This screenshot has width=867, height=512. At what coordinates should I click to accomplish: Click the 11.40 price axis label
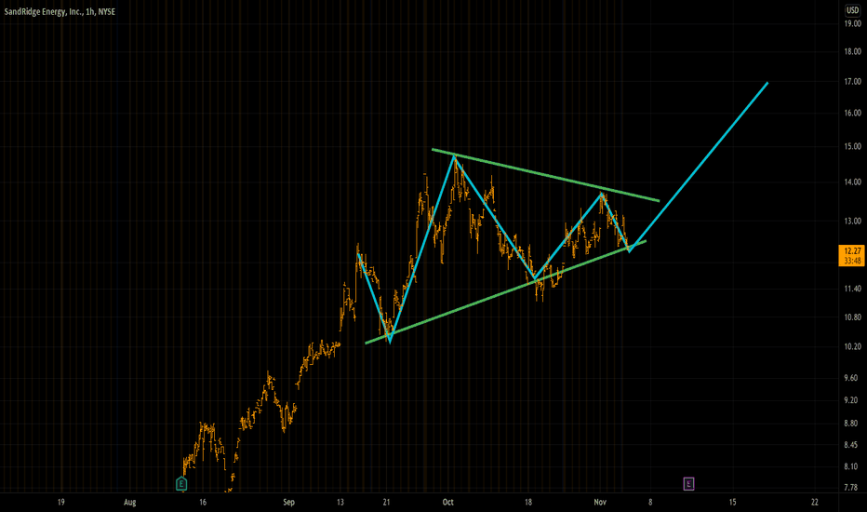(853, 289)
